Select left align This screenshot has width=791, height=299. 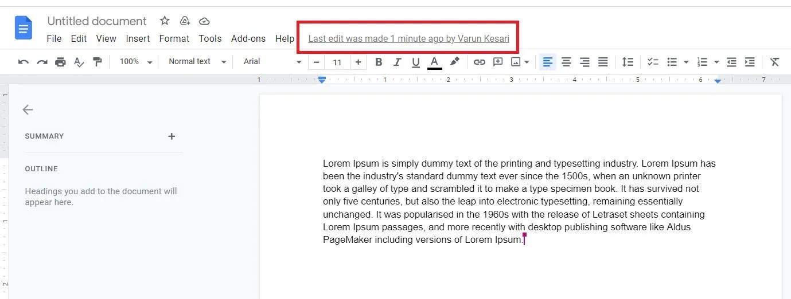(x=548, y=62)
